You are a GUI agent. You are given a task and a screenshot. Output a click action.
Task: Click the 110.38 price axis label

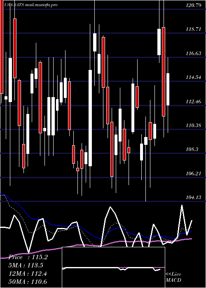coord(194,125)
